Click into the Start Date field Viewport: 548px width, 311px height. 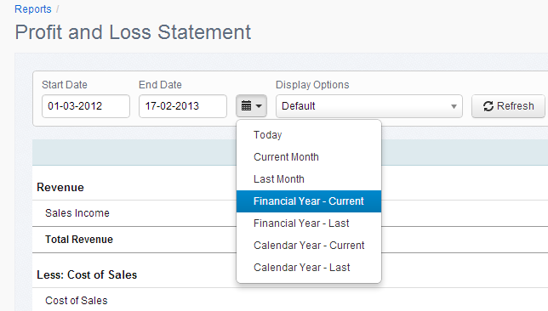[x=86, y=106]
